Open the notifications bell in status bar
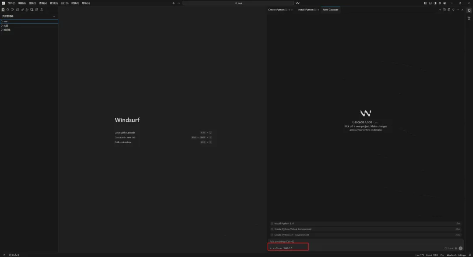 click(x=470, y=255)
